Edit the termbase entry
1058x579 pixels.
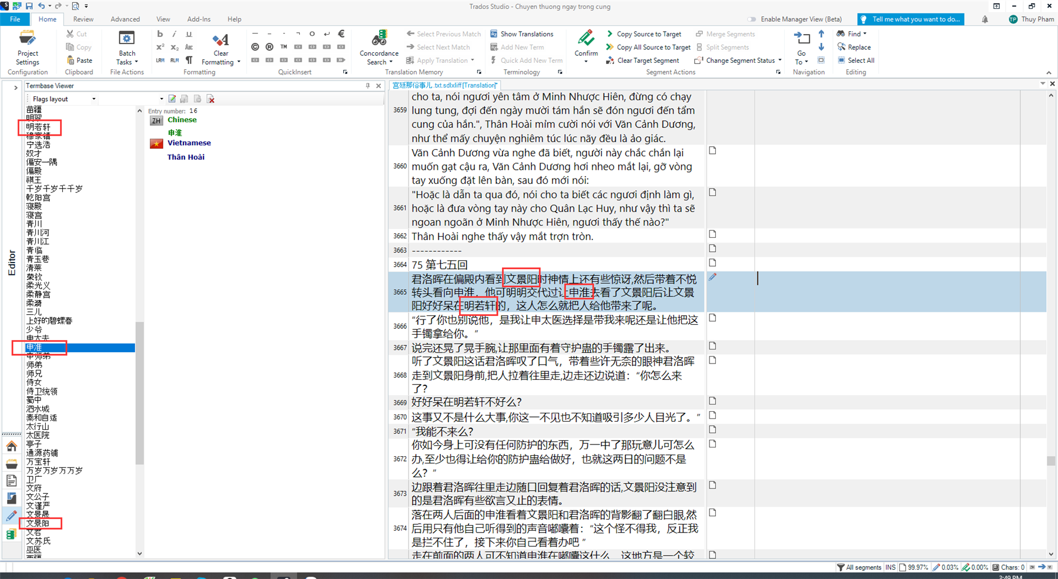click(172, 99)
